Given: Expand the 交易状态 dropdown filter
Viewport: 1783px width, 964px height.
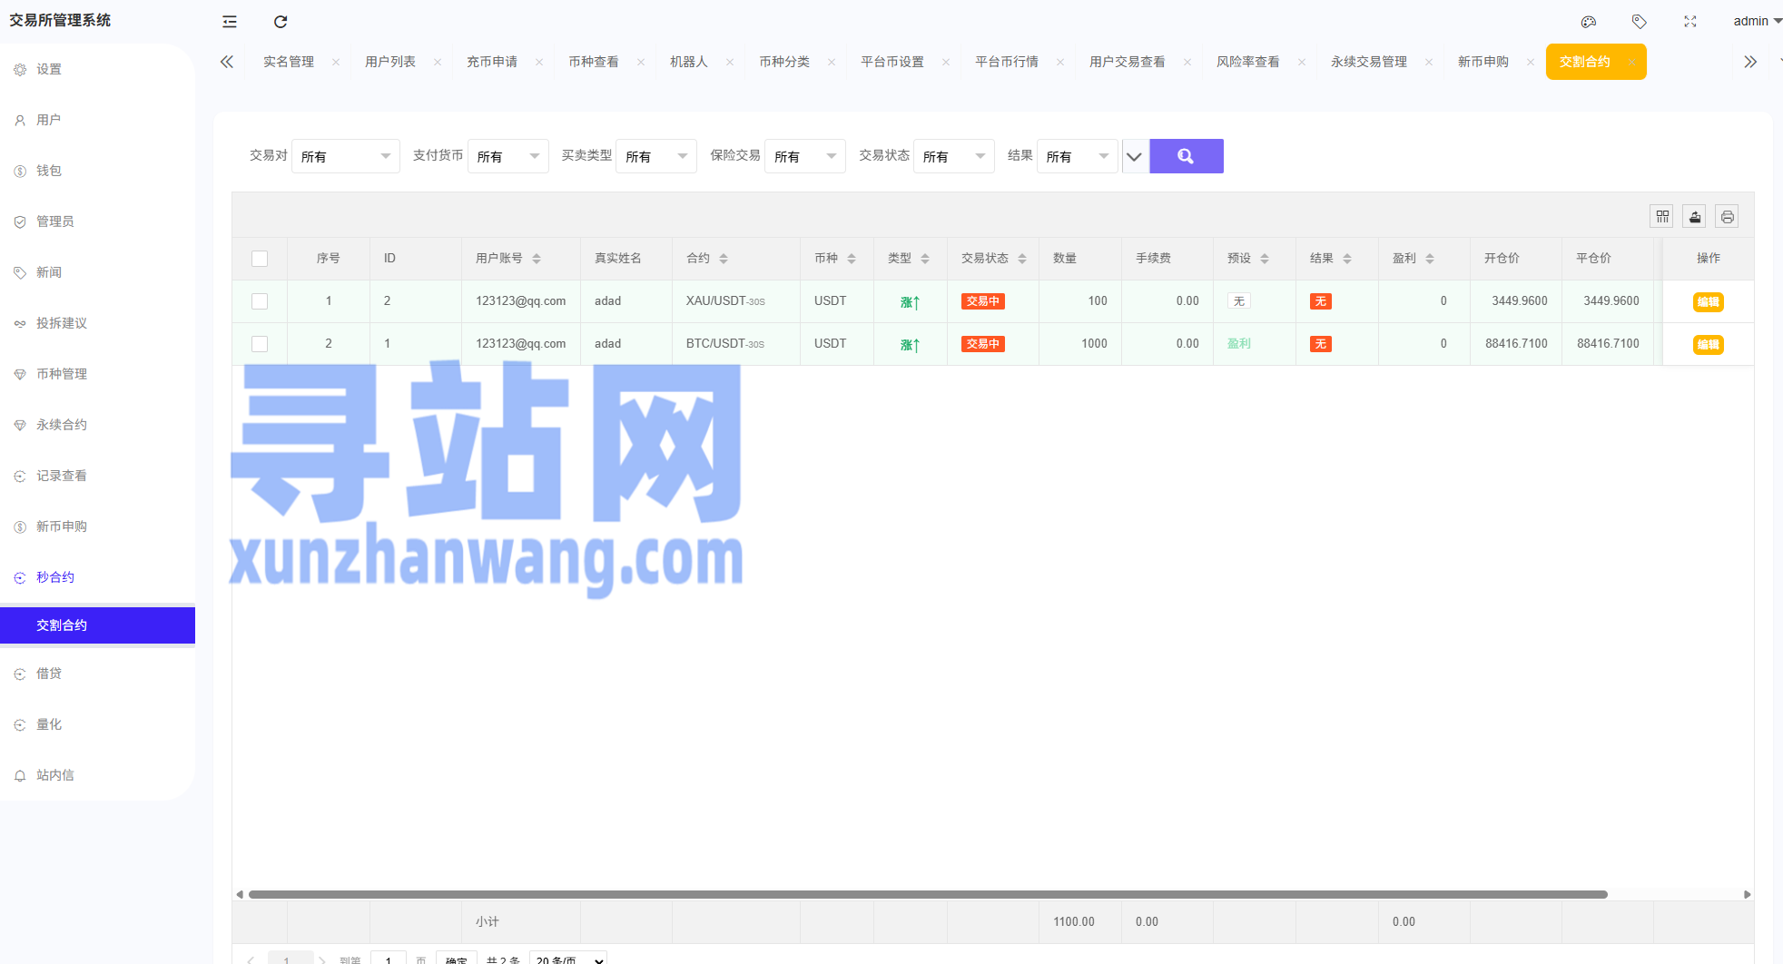Looking at the screenshot, I should point(953,156).
